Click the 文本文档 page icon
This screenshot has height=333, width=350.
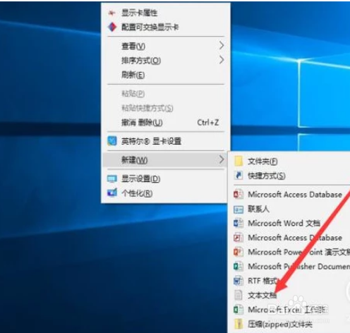click(239, 295)
